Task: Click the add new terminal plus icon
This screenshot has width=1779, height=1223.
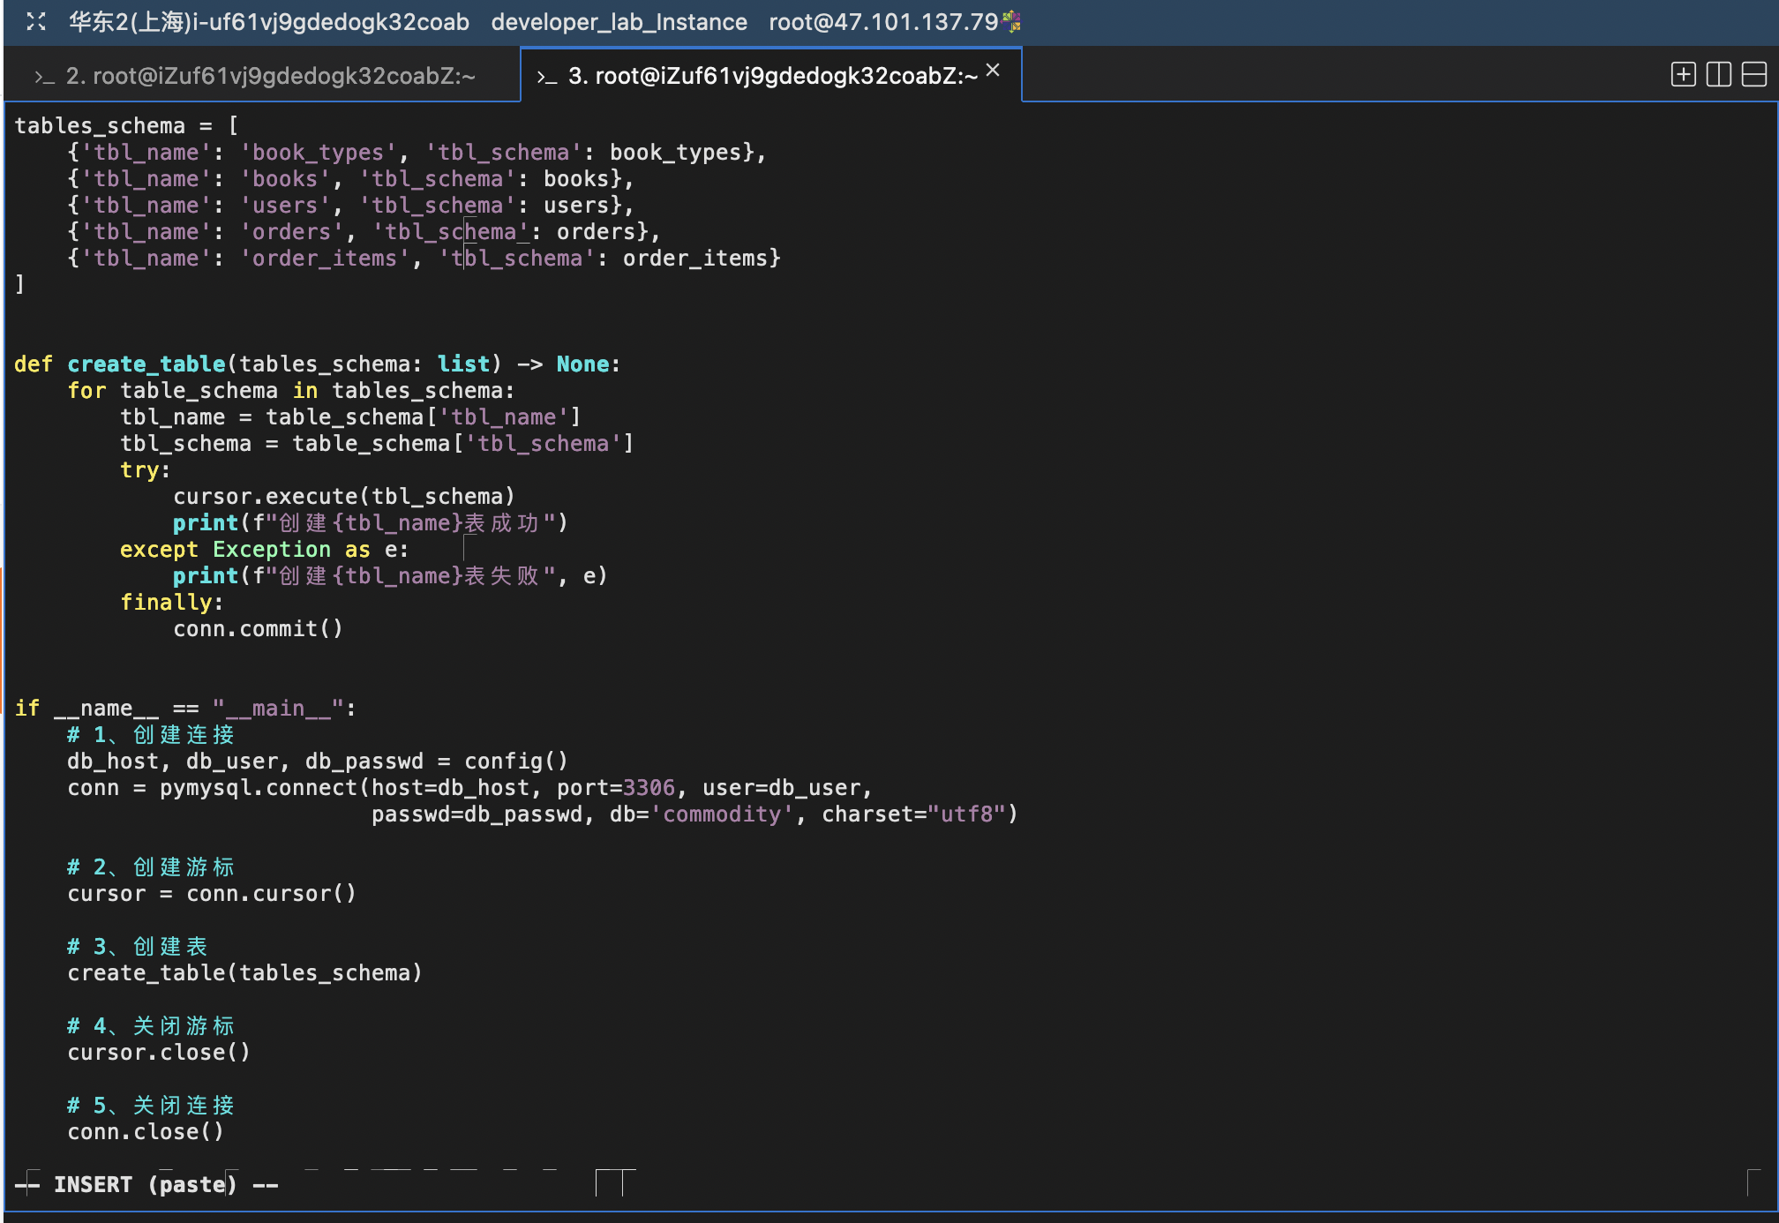Action: click(x=1683, y=74)
